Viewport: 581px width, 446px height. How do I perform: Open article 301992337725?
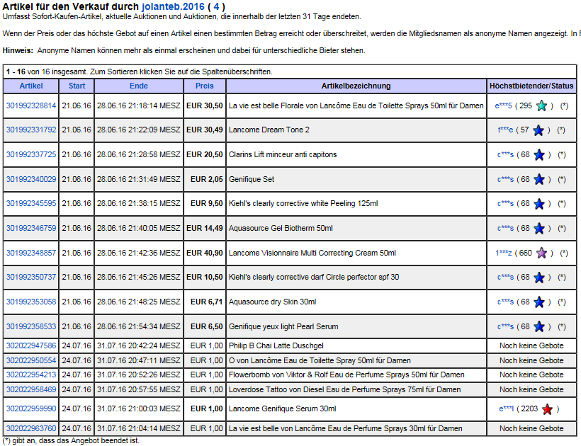pos(31,155)
